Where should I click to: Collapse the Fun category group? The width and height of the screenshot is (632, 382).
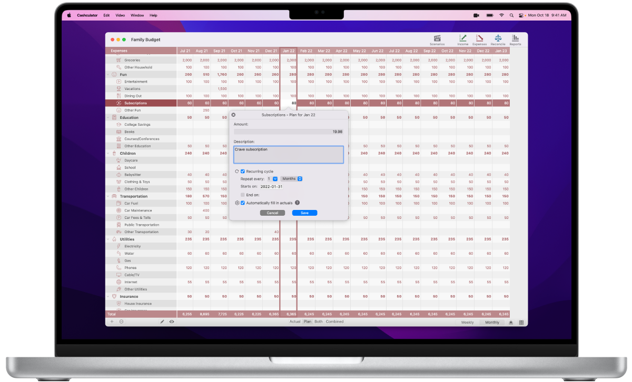(108, 74)
